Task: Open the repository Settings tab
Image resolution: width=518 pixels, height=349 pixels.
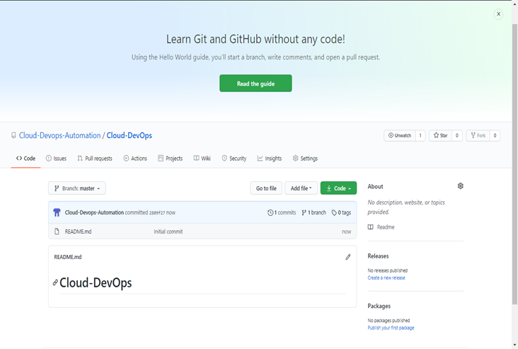Action: pyautogui.click(x=305, y=159)
